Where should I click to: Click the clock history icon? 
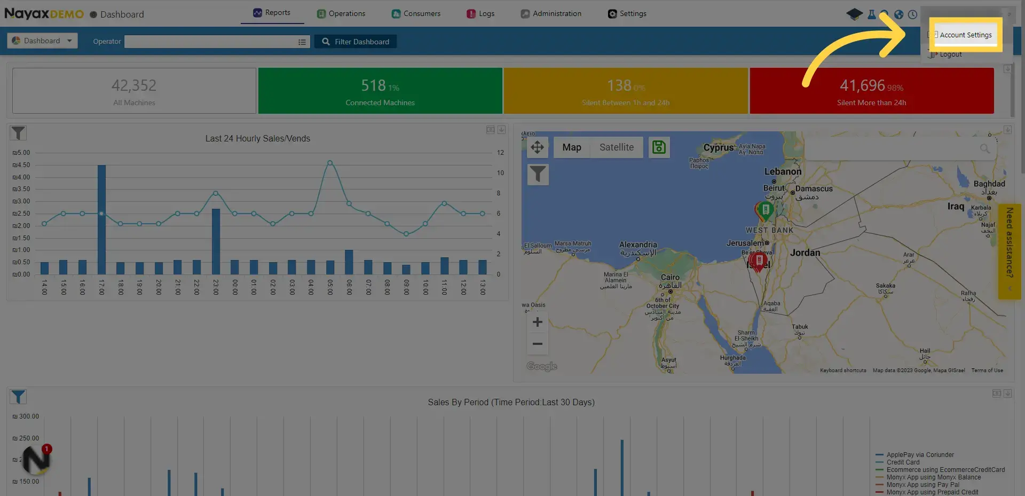(913, 14)
